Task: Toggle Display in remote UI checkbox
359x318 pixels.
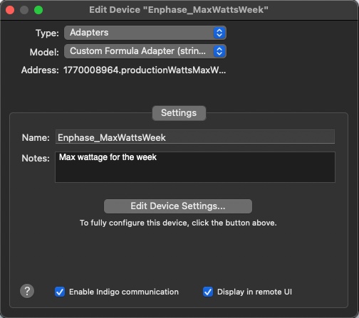Action: [x=208, y=292]
